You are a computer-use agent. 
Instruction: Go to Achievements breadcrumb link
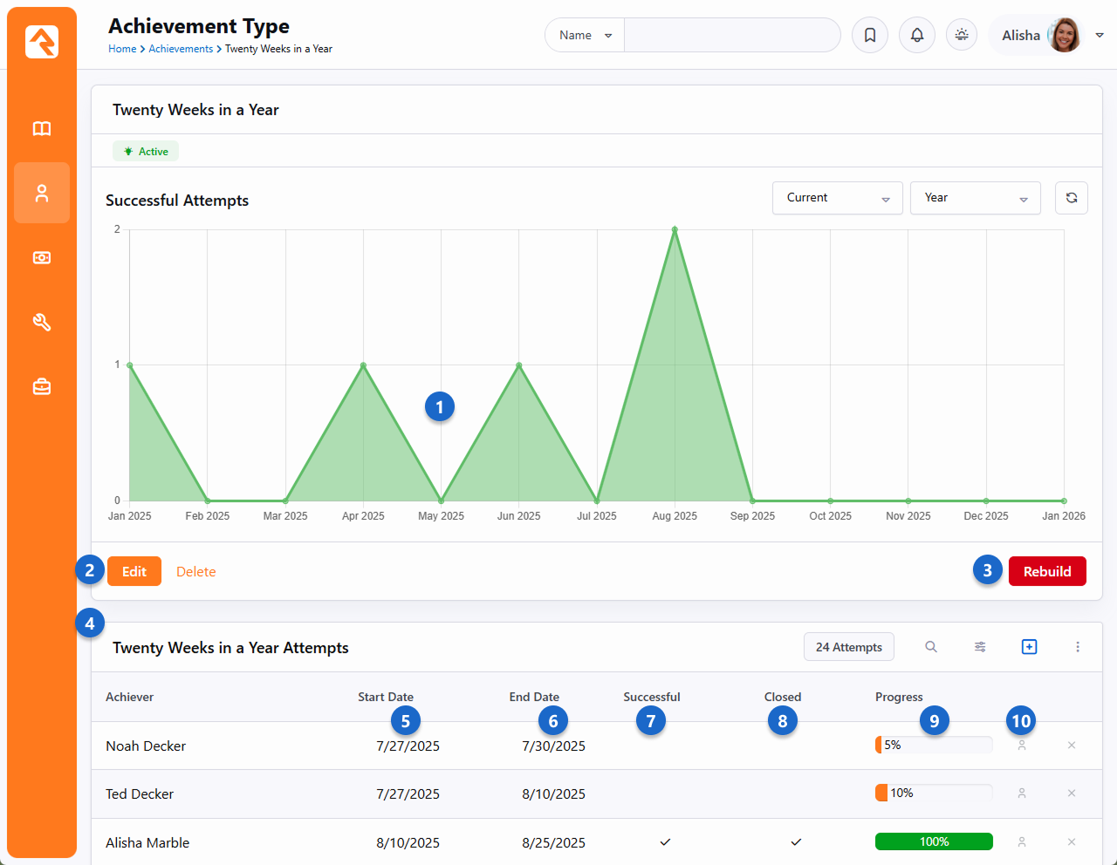(181, 49)
